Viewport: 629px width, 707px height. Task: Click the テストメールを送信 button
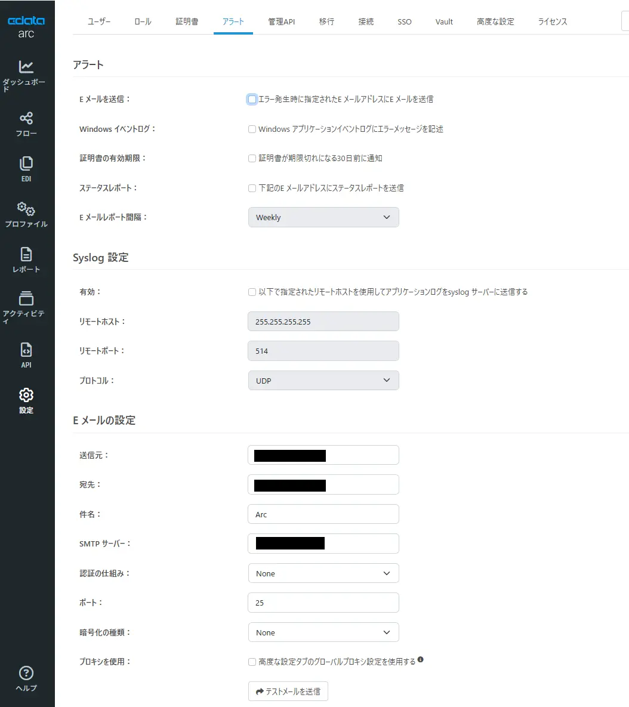pyautogui.click(x=288, y=691)
